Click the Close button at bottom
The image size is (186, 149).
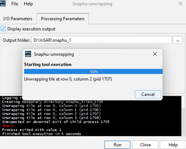pyautogui.click(x=145, y=145)
